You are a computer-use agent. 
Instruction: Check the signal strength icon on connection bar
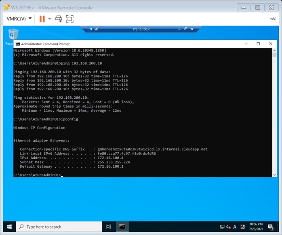(96, 29)
